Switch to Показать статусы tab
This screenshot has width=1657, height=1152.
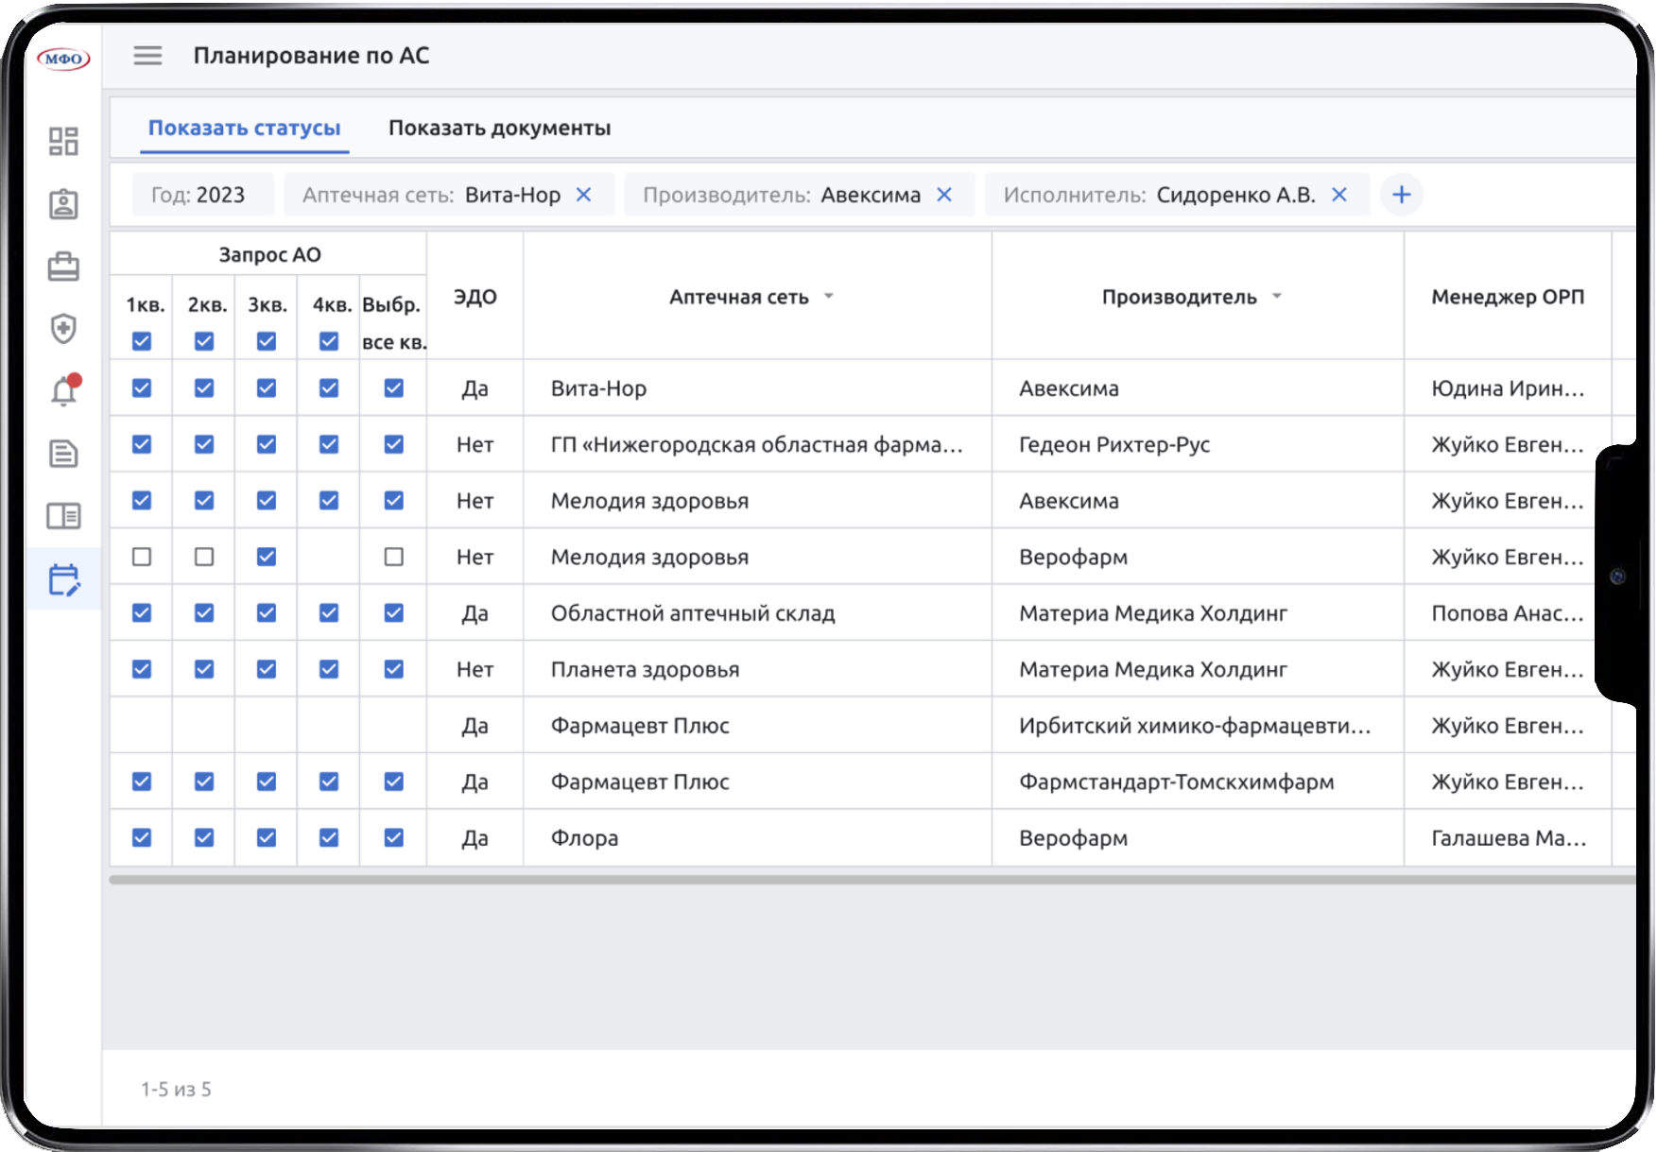(x=244, y=128)
